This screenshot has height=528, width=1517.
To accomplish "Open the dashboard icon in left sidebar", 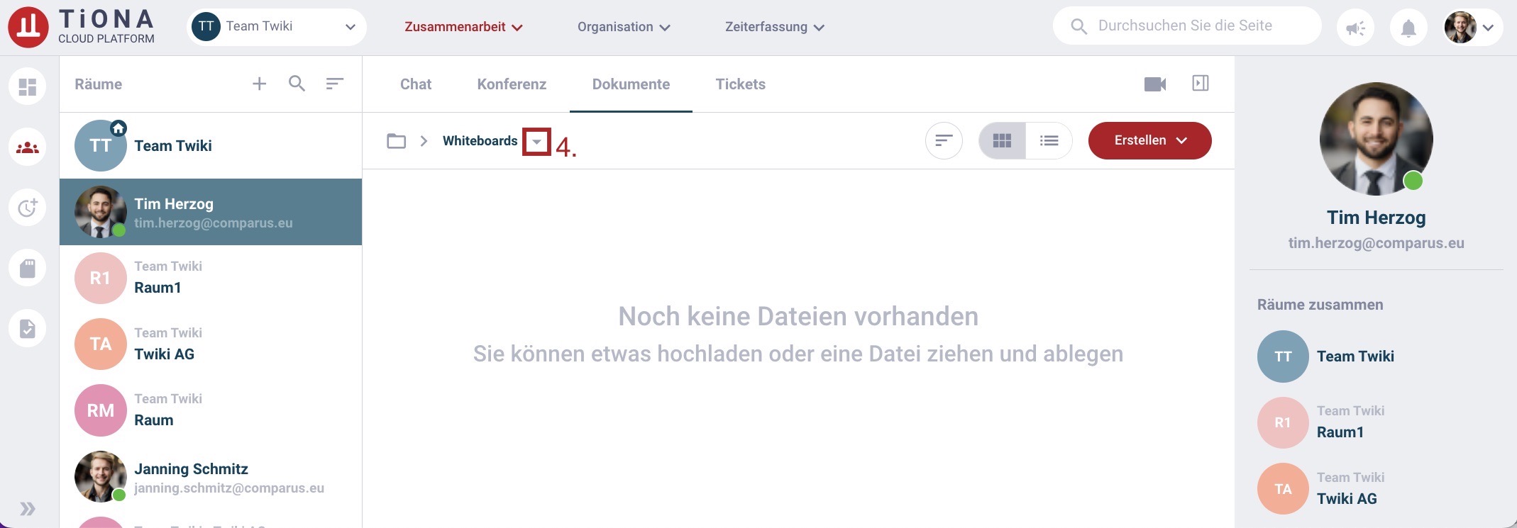I will tap(28, 86).
